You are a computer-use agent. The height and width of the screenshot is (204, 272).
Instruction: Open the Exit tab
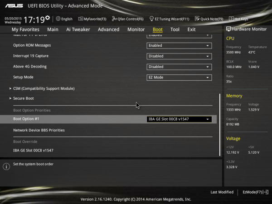[191, 29]
